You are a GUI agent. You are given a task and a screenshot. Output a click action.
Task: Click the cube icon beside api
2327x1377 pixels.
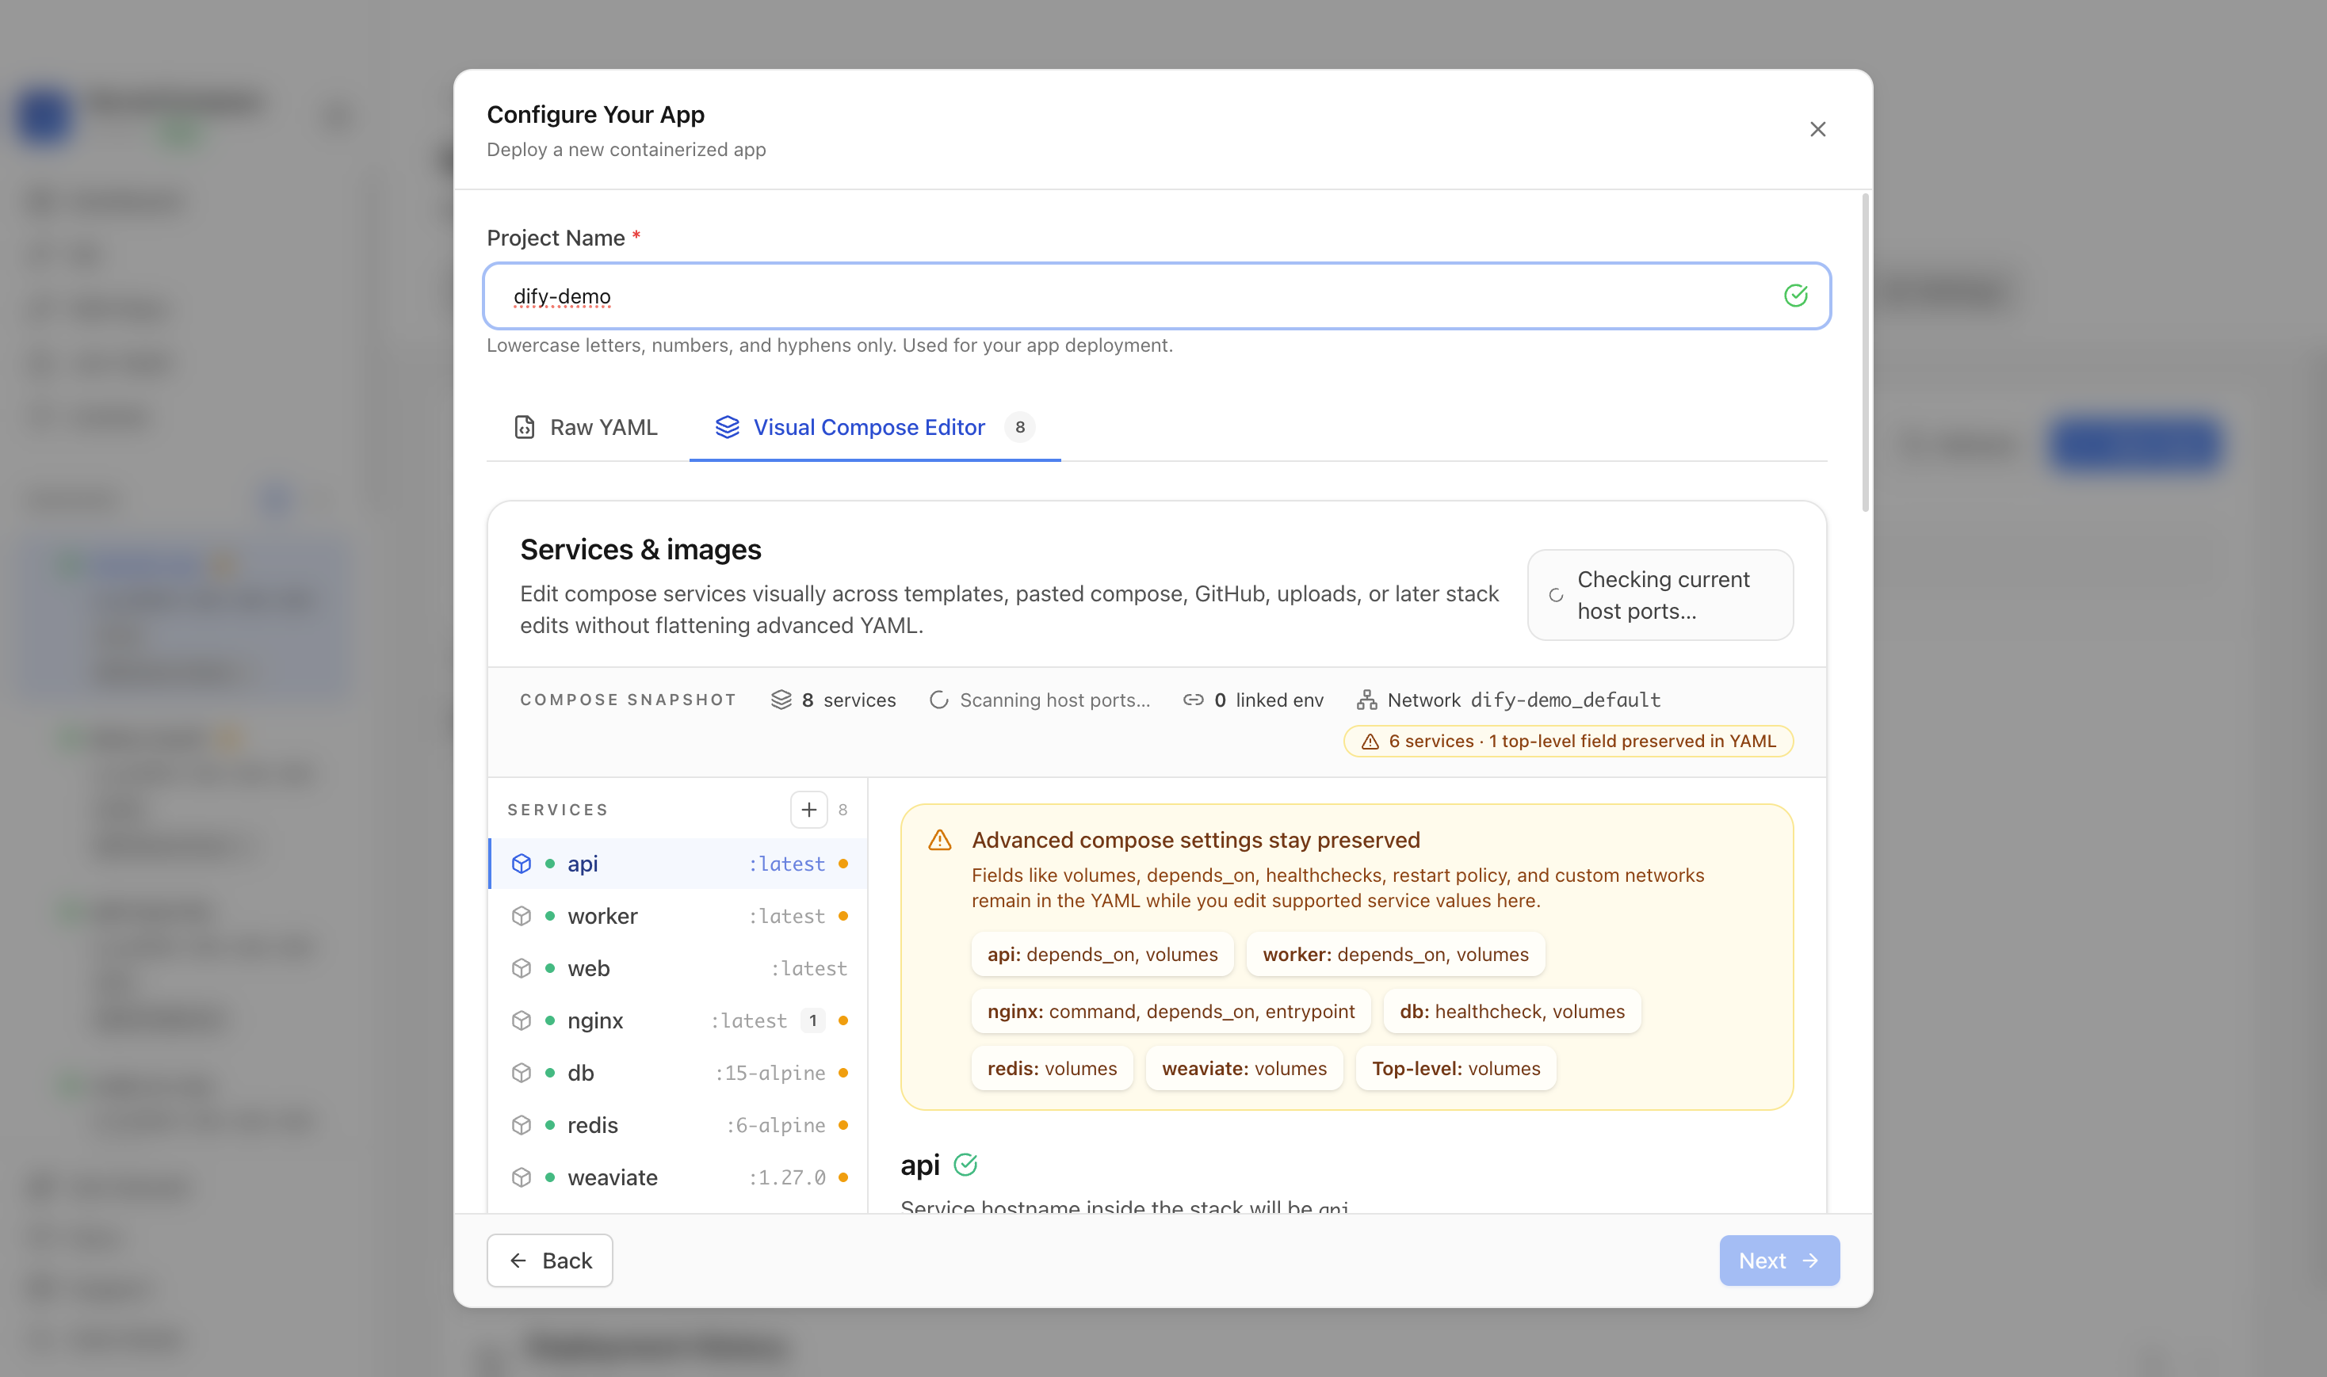522,864
